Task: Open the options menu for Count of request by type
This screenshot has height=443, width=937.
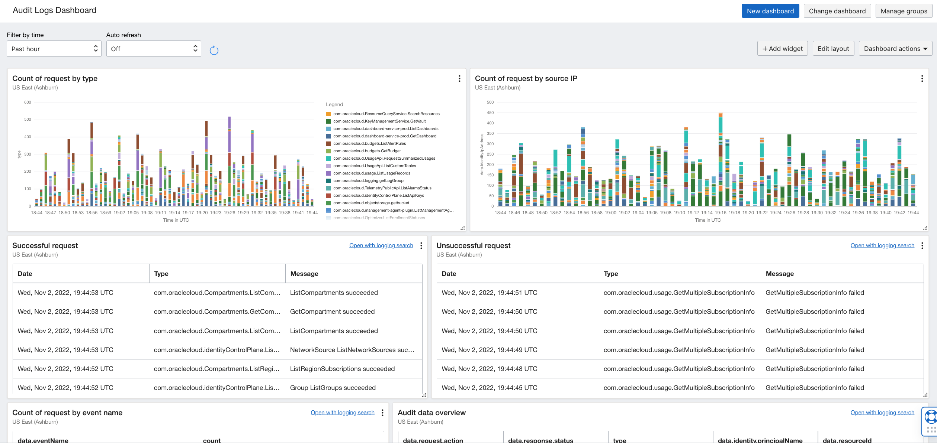Action: [x=459, y=79]
